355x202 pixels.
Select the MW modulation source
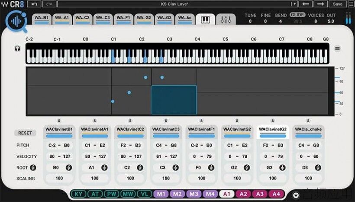coord(128,194)
